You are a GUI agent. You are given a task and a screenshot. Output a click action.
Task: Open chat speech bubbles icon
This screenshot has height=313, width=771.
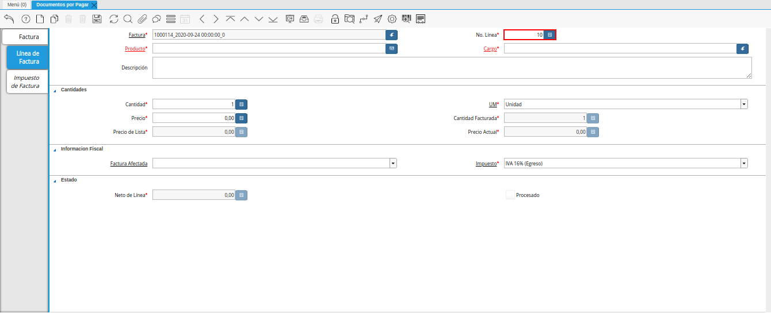click(156, 18)
